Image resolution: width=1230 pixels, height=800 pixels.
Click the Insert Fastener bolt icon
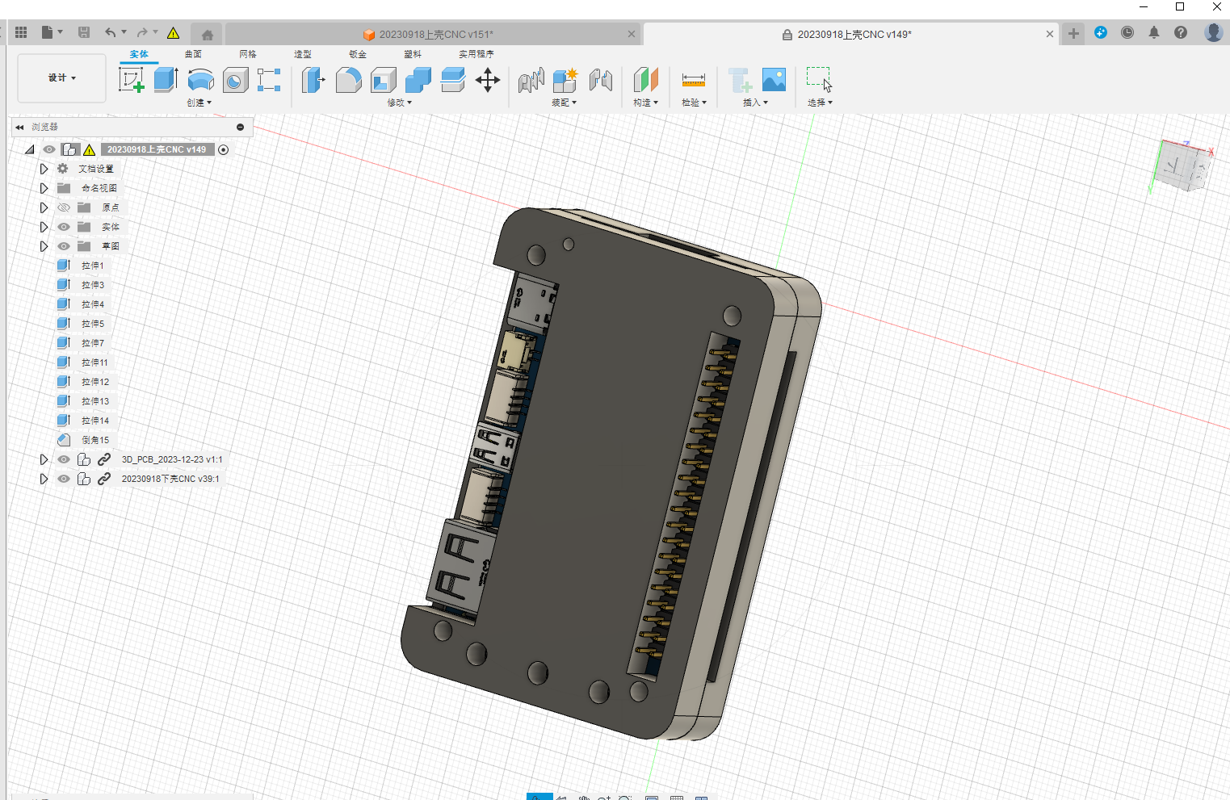tap(740, 80)
